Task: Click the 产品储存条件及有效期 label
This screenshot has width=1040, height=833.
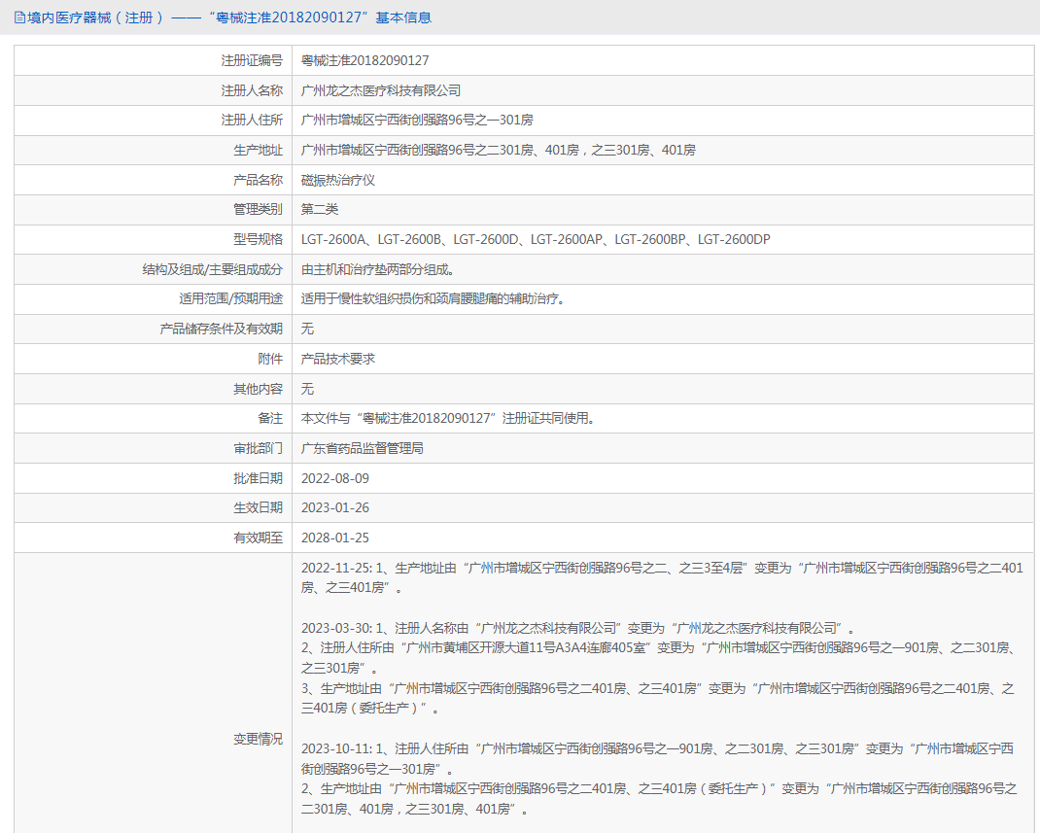Action: [222, 329]
